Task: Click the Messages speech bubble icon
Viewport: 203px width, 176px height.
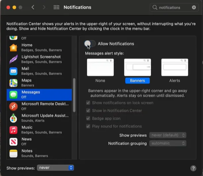Action: 13,95
